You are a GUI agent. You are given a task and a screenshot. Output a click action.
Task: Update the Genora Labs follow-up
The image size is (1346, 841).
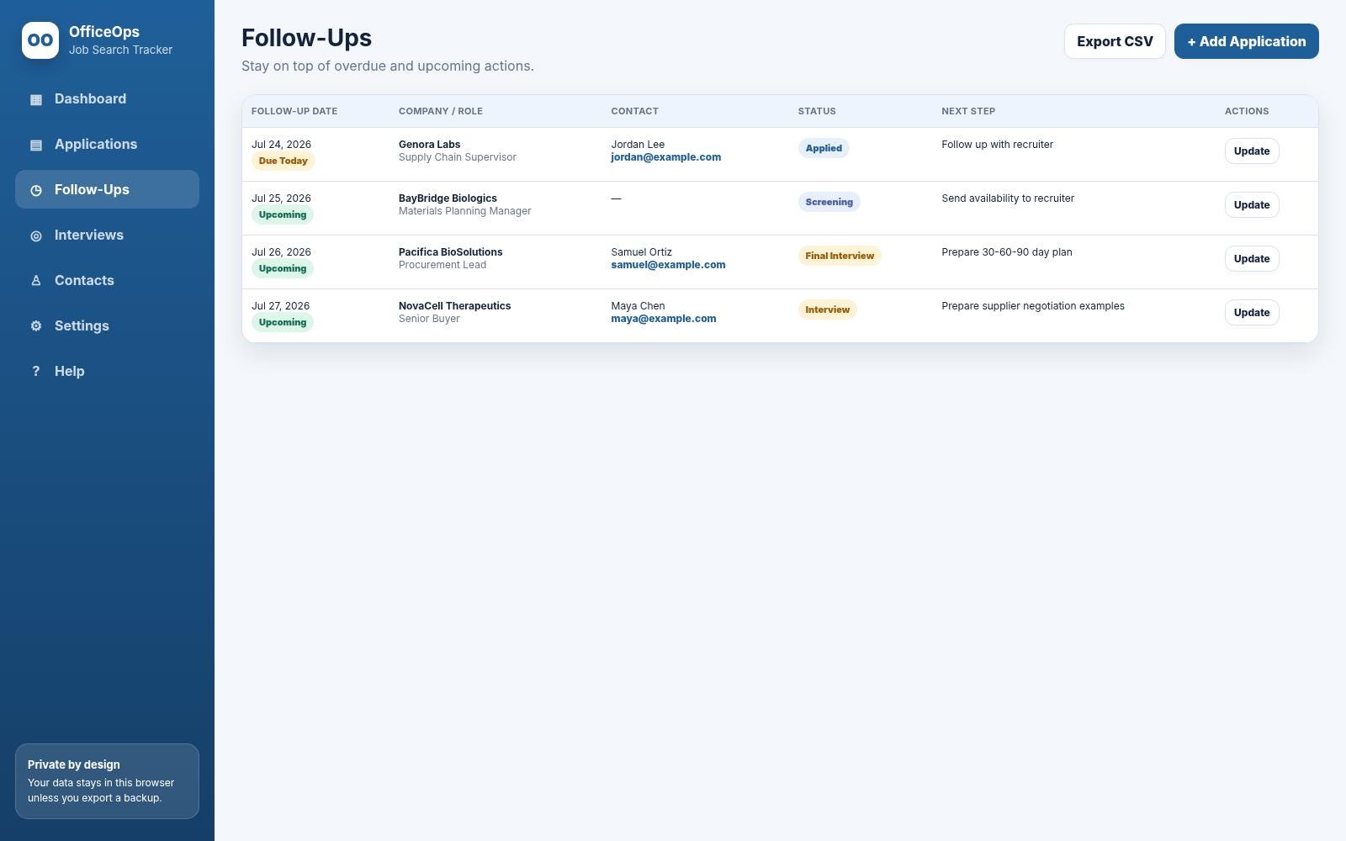click(x=1252, y=151)
